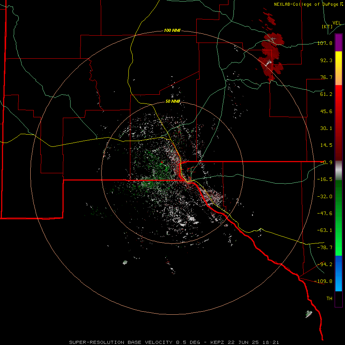Click the VEL legend title
This screenshot has width=345, height=345.
tap(337, 23)
